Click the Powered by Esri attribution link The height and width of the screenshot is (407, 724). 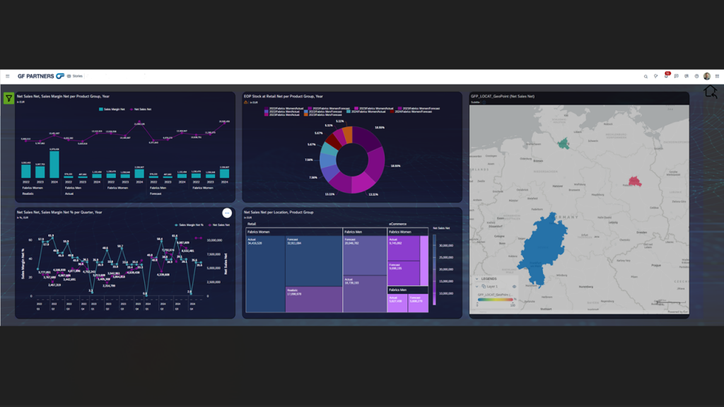(677, 312)
